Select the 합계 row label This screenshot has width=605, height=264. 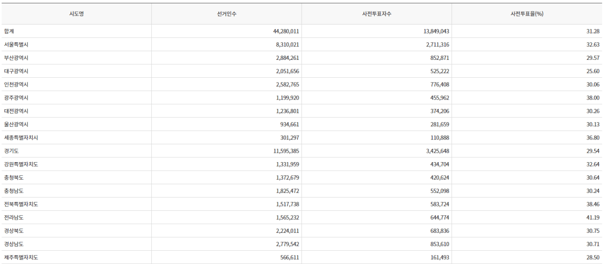tap(9, 31)
